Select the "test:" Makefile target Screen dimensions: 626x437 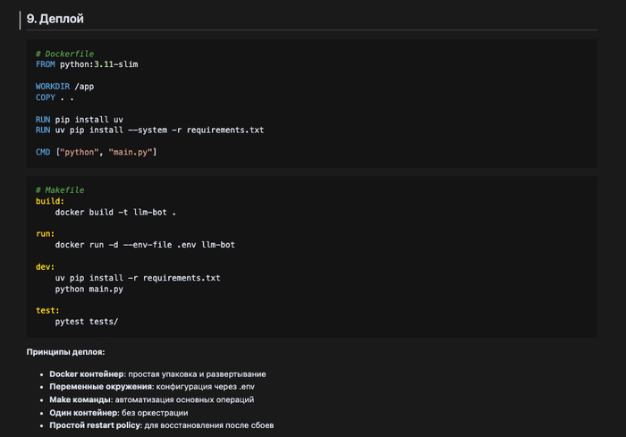point(47,310)
